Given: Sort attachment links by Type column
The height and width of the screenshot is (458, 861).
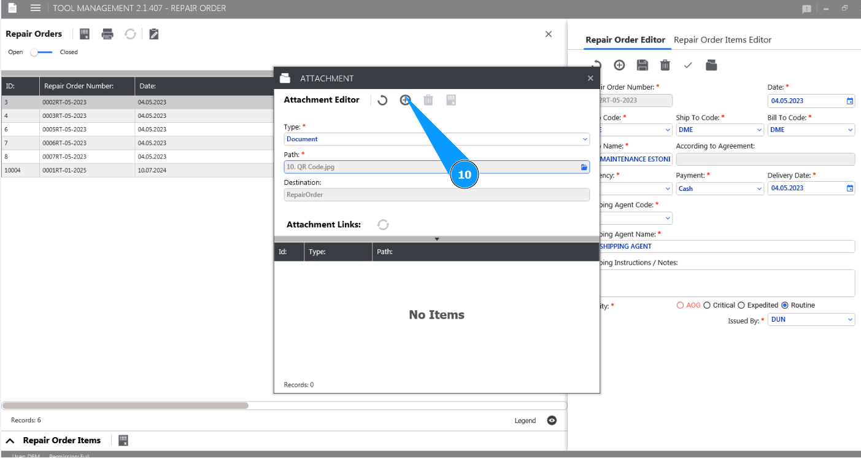Looking at the screenshot, I should click(x=338, y=252).
